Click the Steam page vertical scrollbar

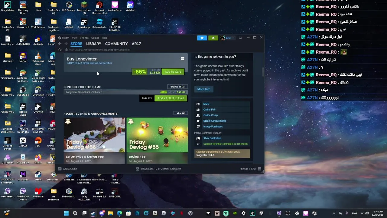[x=263, y=72]
